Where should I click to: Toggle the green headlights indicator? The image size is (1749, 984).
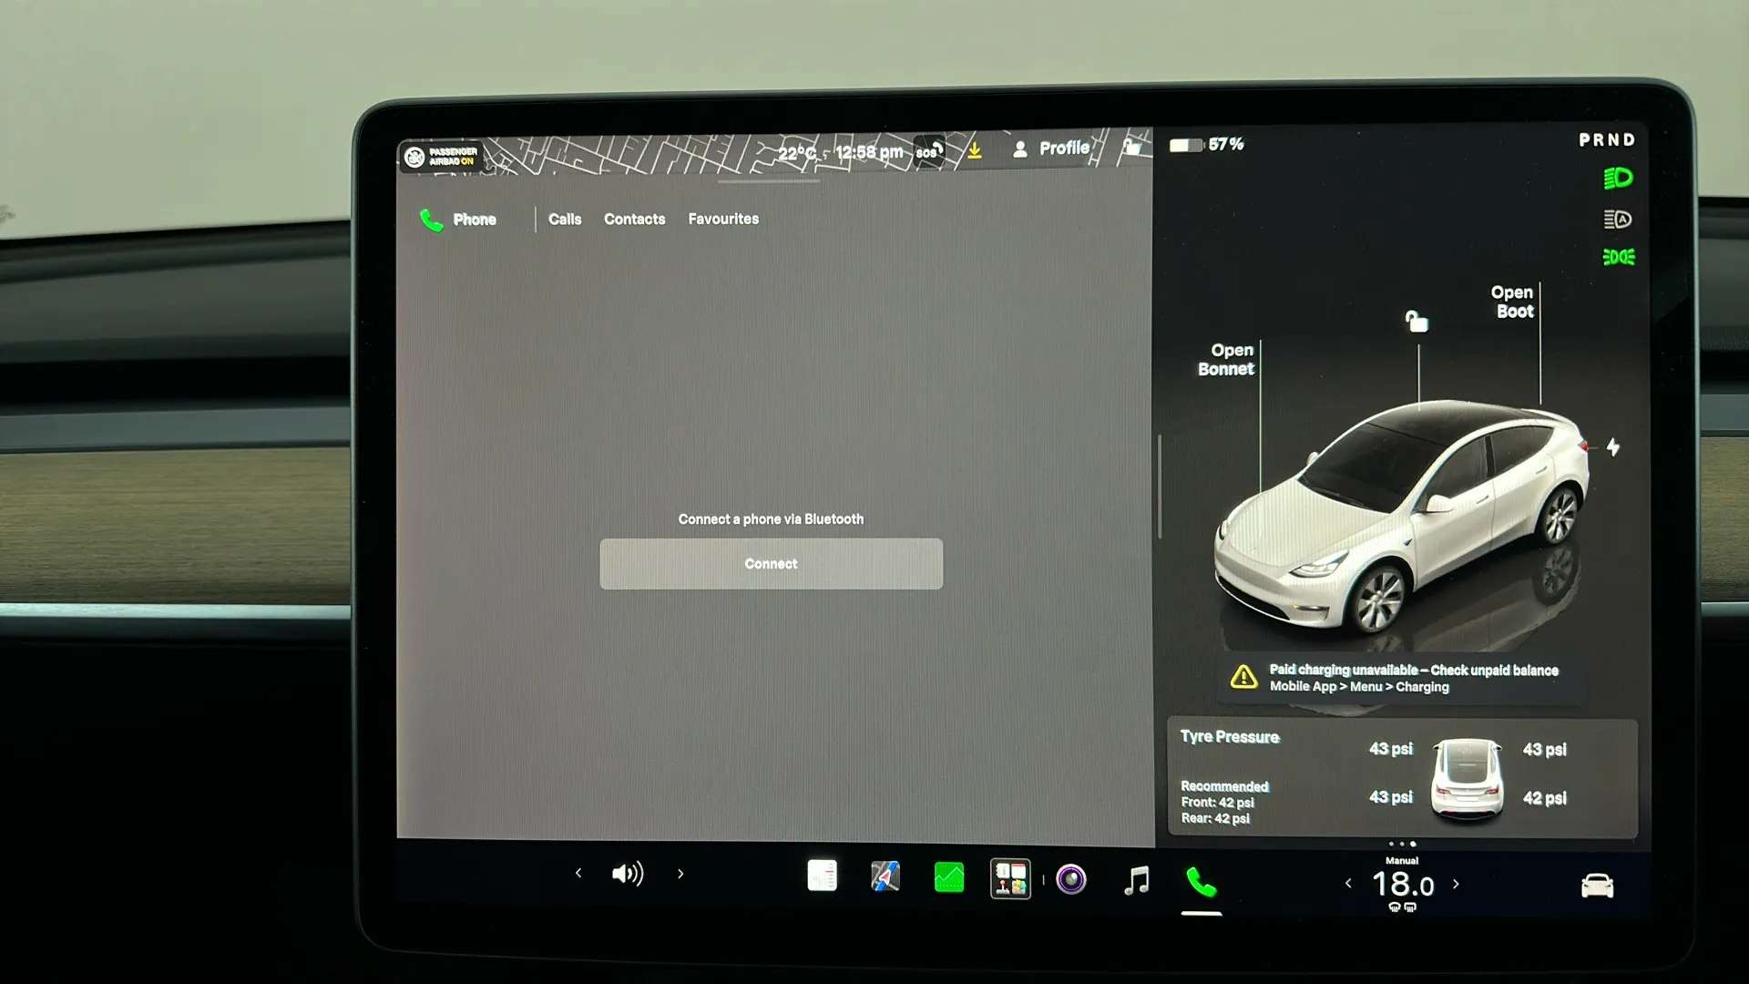click(x=1618, y=179)
